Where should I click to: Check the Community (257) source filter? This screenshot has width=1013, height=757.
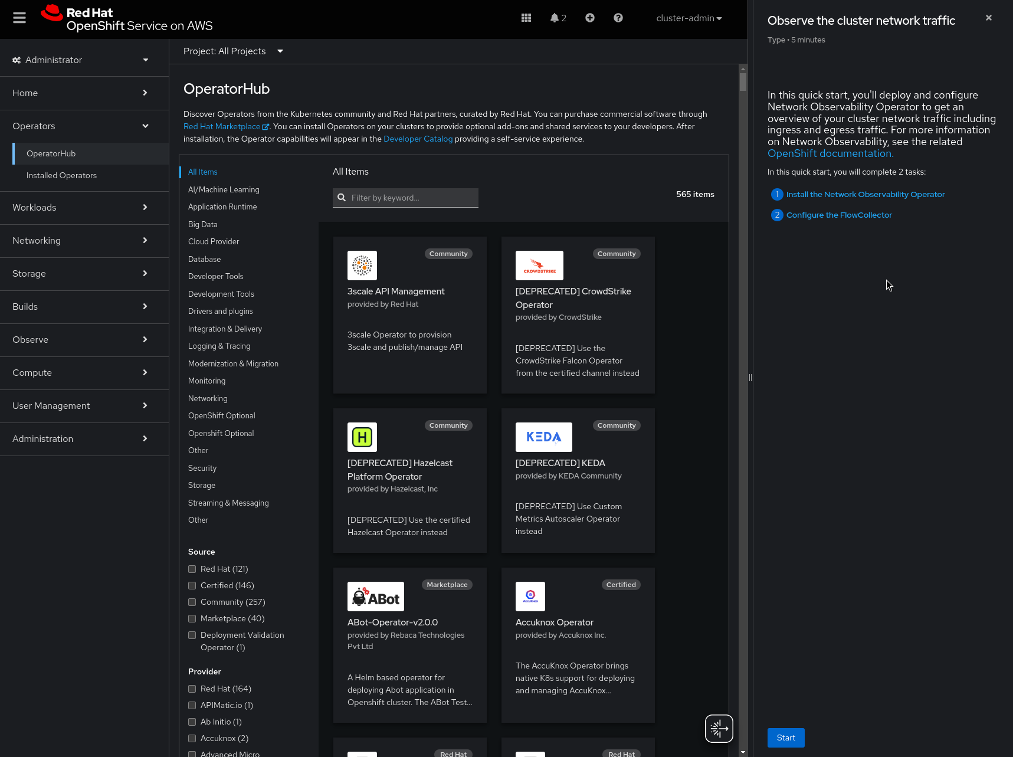coord(192,602)
